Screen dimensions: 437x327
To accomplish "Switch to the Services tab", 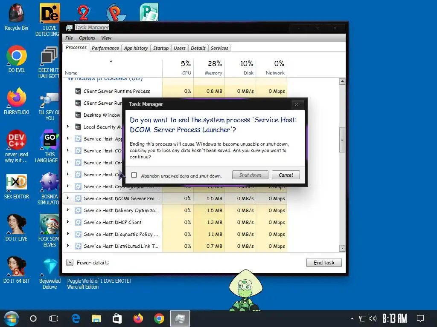I will tap(219, 48).
